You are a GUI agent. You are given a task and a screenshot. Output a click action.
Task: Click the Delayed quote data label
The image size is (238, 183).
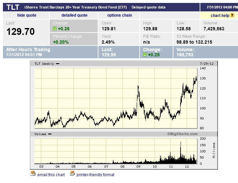point(148,7)
